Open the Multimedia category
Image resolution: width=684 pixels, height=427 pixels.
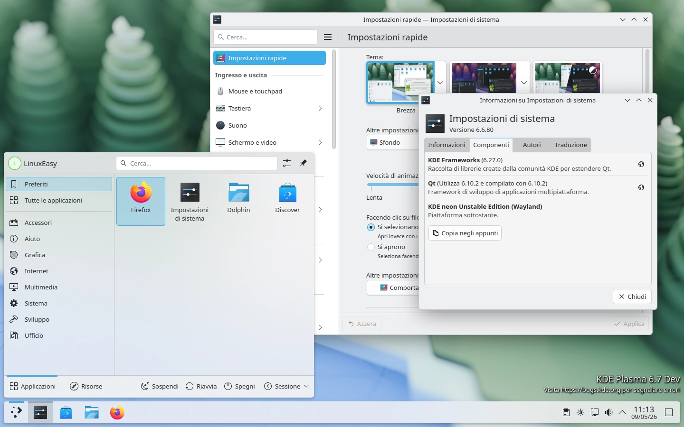pos(59,287)
